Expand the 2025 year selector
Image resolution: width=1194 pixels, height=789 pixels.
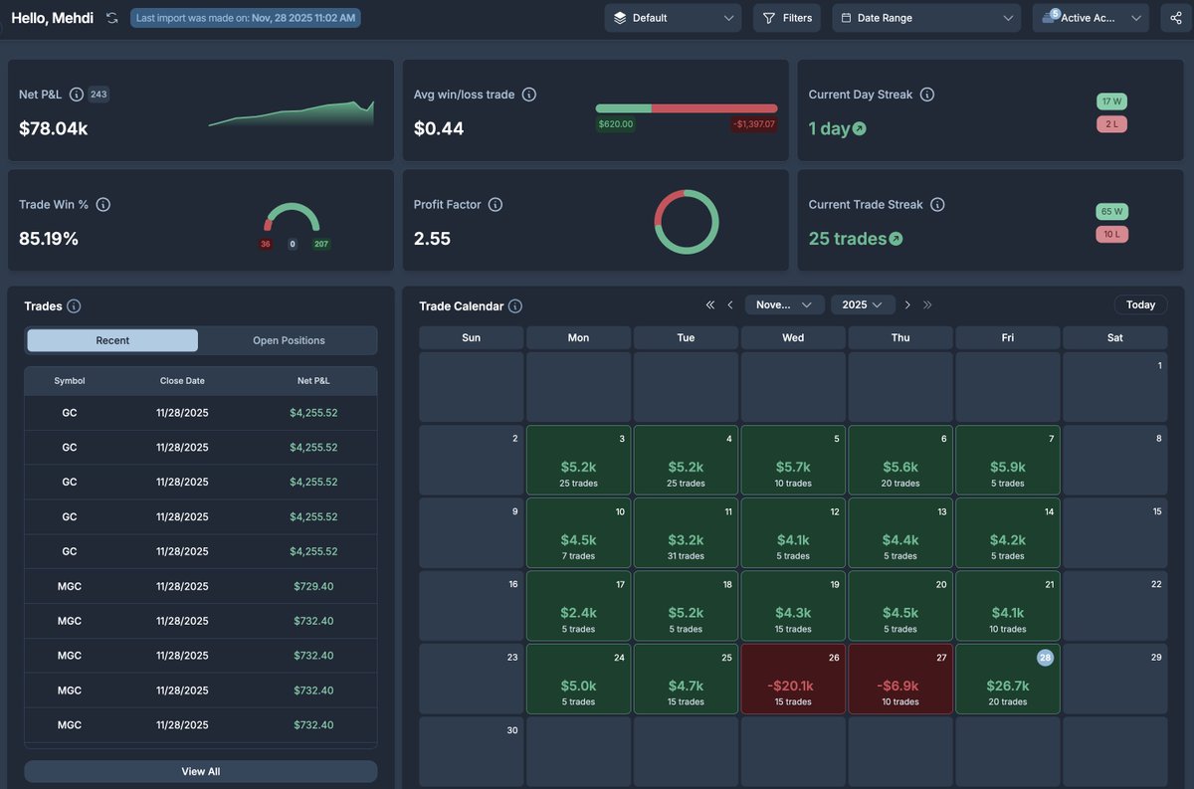pyautogui.click(x=863, y=304)
